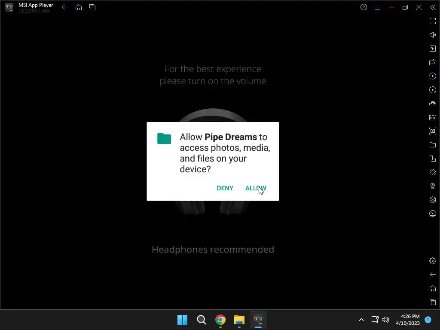The width and height of the screenshot is (440, 330).
Task: Open the hamburger menu in title bar
Action: [377, 7]
